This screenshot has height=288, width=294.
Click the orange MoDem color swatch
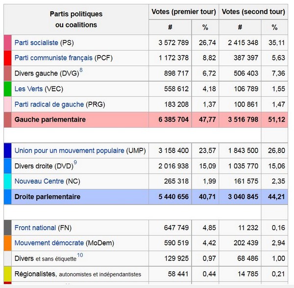(x=7, y=243)
